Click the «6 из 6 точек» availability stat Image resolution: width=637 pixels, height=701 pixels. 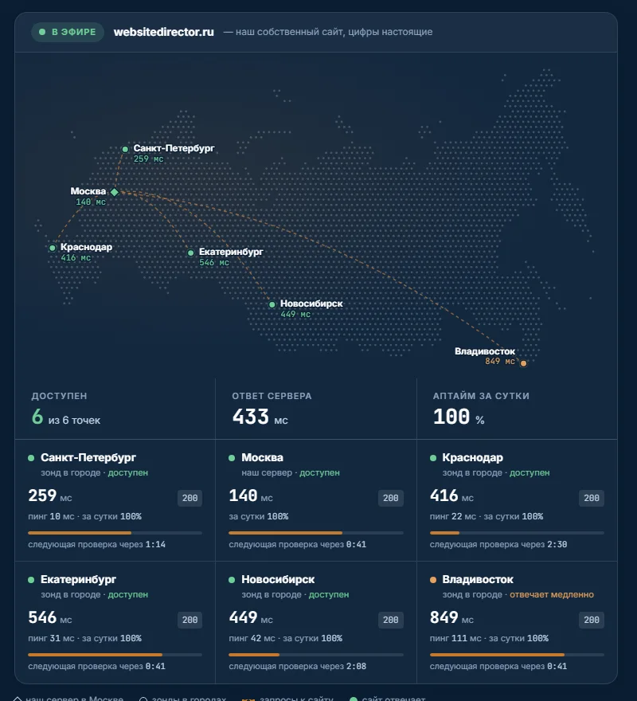[x=66, y=417]
